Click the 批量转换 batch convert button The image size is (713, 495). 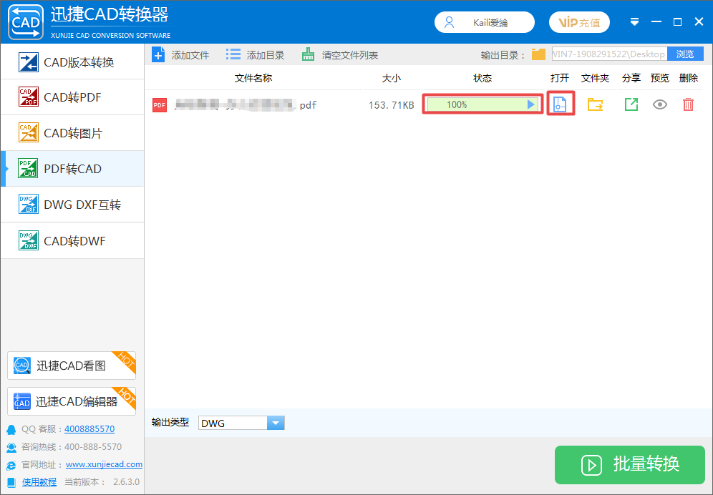(630, 464)
